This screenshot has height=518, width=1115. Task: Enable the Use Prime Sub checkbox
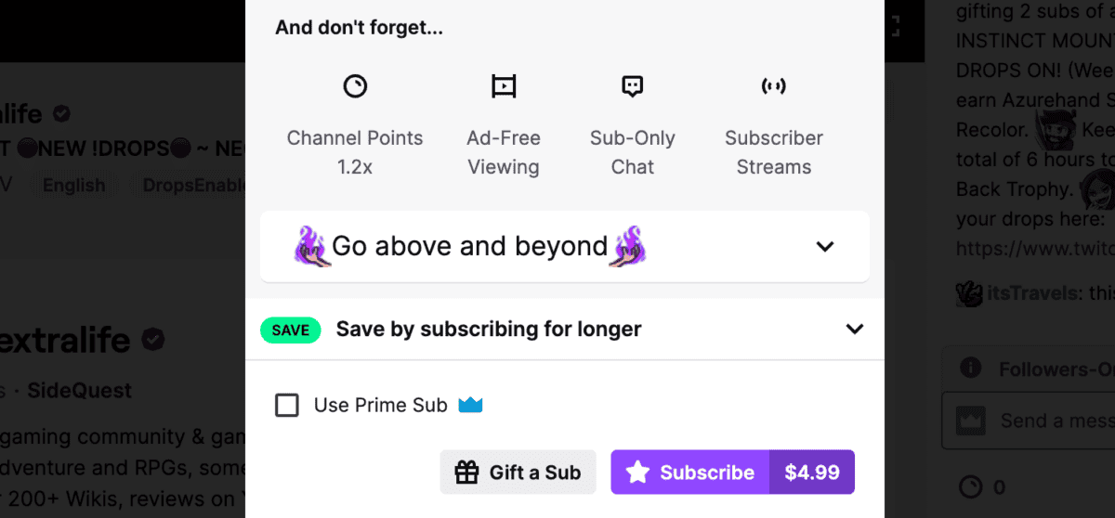coord(287,405)
